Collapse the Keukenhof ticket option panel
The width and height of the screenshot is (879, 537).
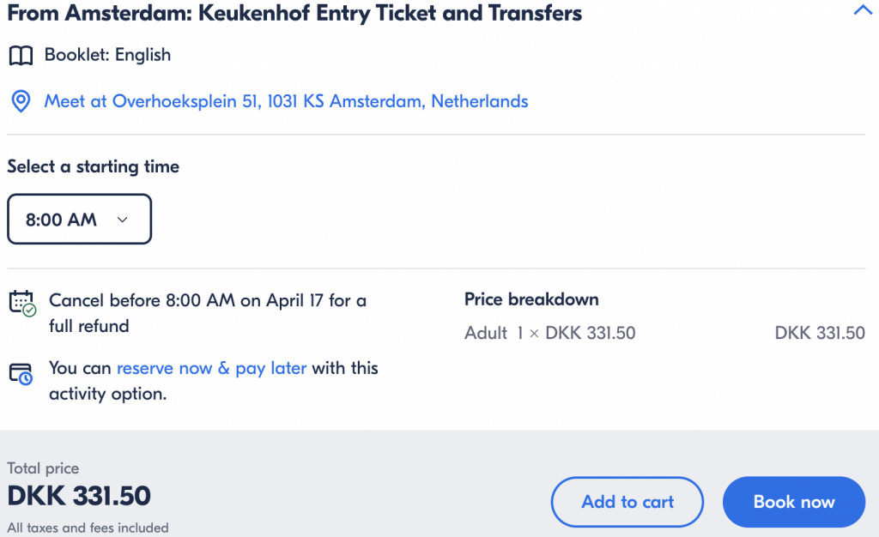click(x=863, y=10)
